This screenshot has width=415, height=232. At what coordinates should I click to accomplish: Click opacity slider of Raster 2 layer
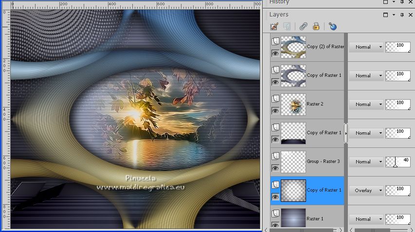coord(398,105)
